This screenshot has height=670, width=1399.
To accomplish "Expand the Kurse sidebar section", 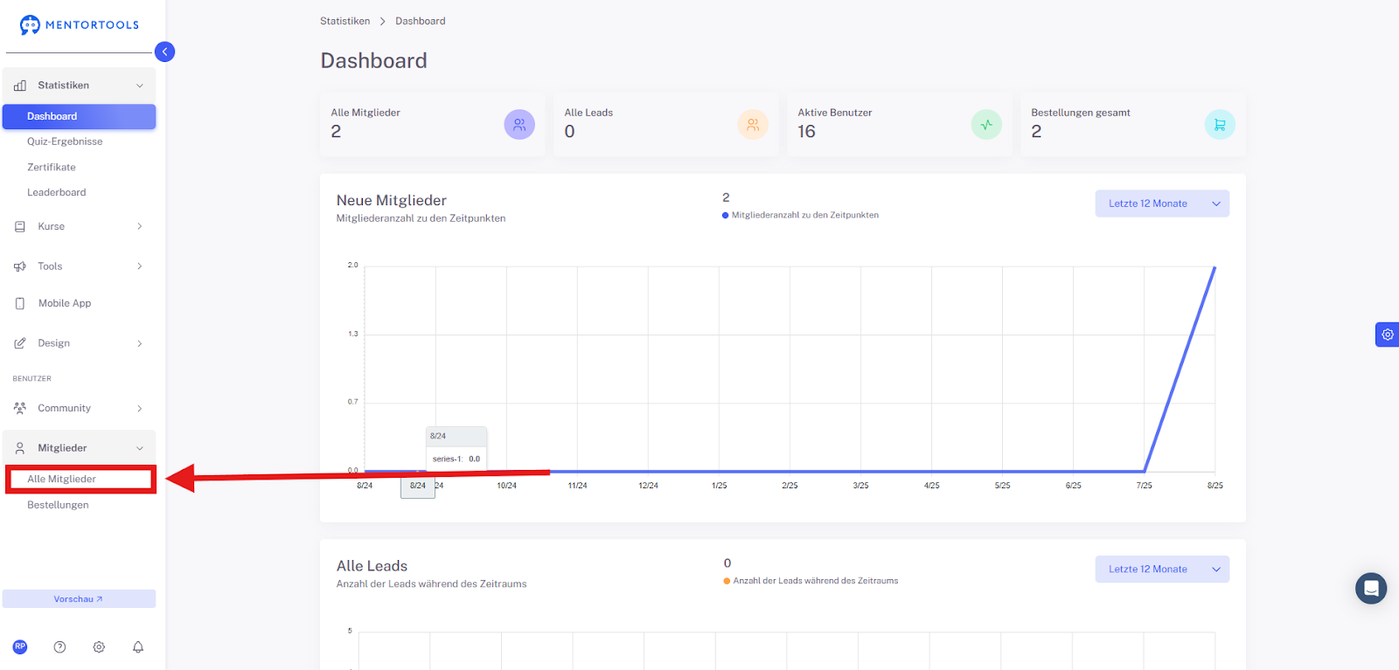I will point(79,226).
